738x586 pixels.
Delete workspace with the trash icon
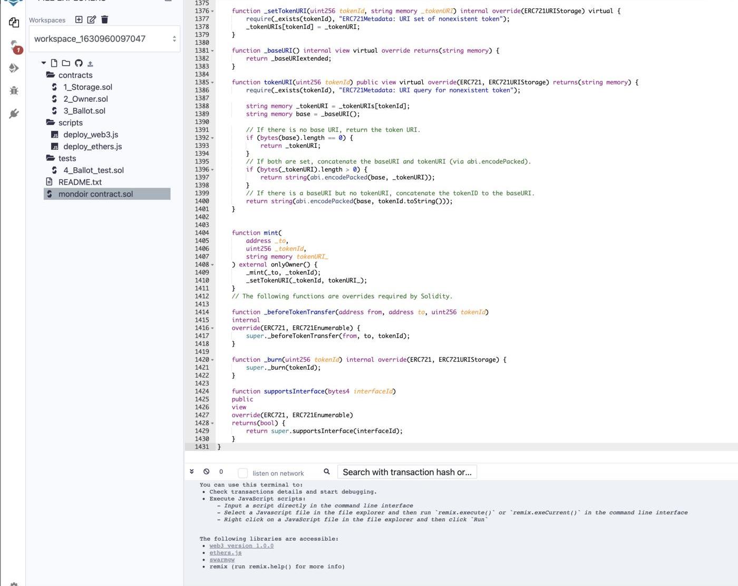tap(104, 20)
